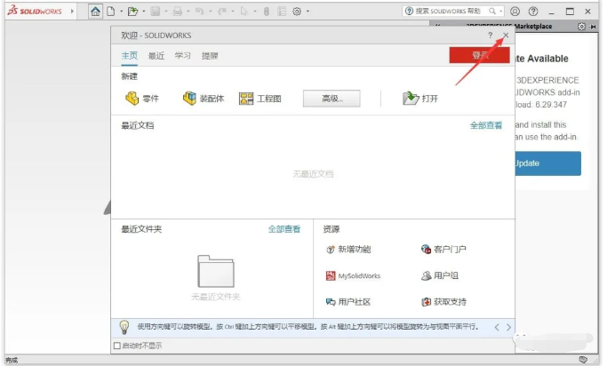Click the Select cursor tool icon
The width and height of the screenshot is (615, 366).
tap(244, 12)
